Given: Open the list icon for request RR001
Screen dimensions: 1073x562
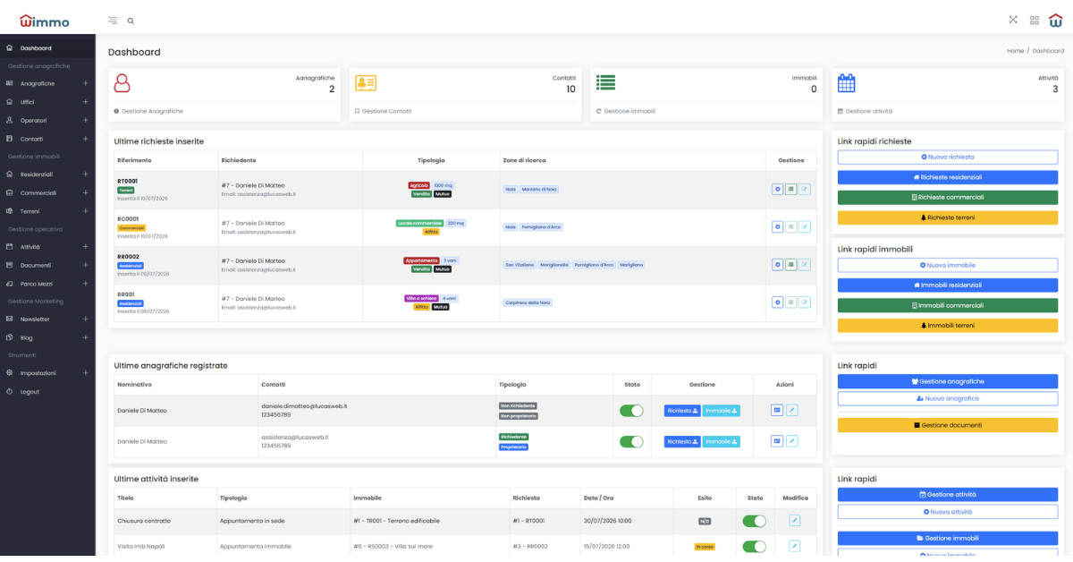Looking at the screenshot, I should pyautogui.click(x=791, y=302).
